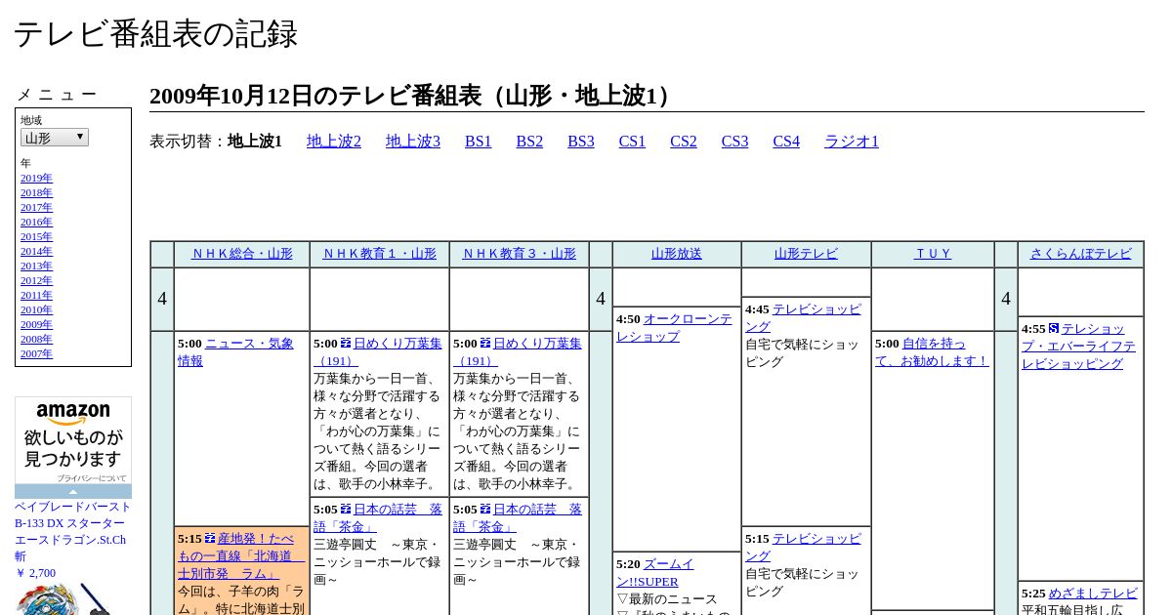Image resolution: width=1172 pixels, height=615 pixels.
Task: Select year 2016年 in menu
Action: pyautogui.click(x=36, y=223)
